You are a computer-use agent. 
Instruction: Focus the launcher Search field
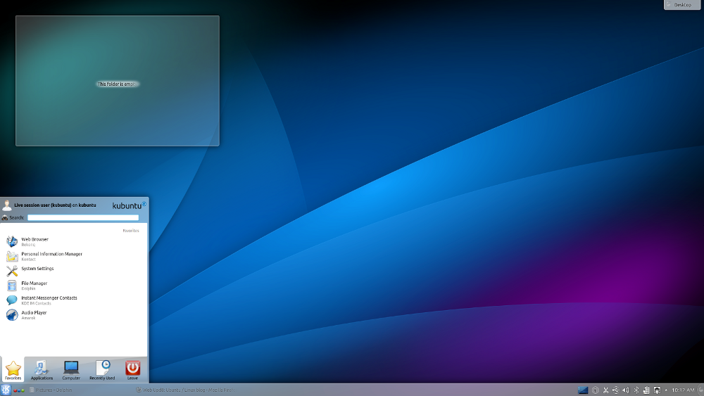tap(83, 217)
